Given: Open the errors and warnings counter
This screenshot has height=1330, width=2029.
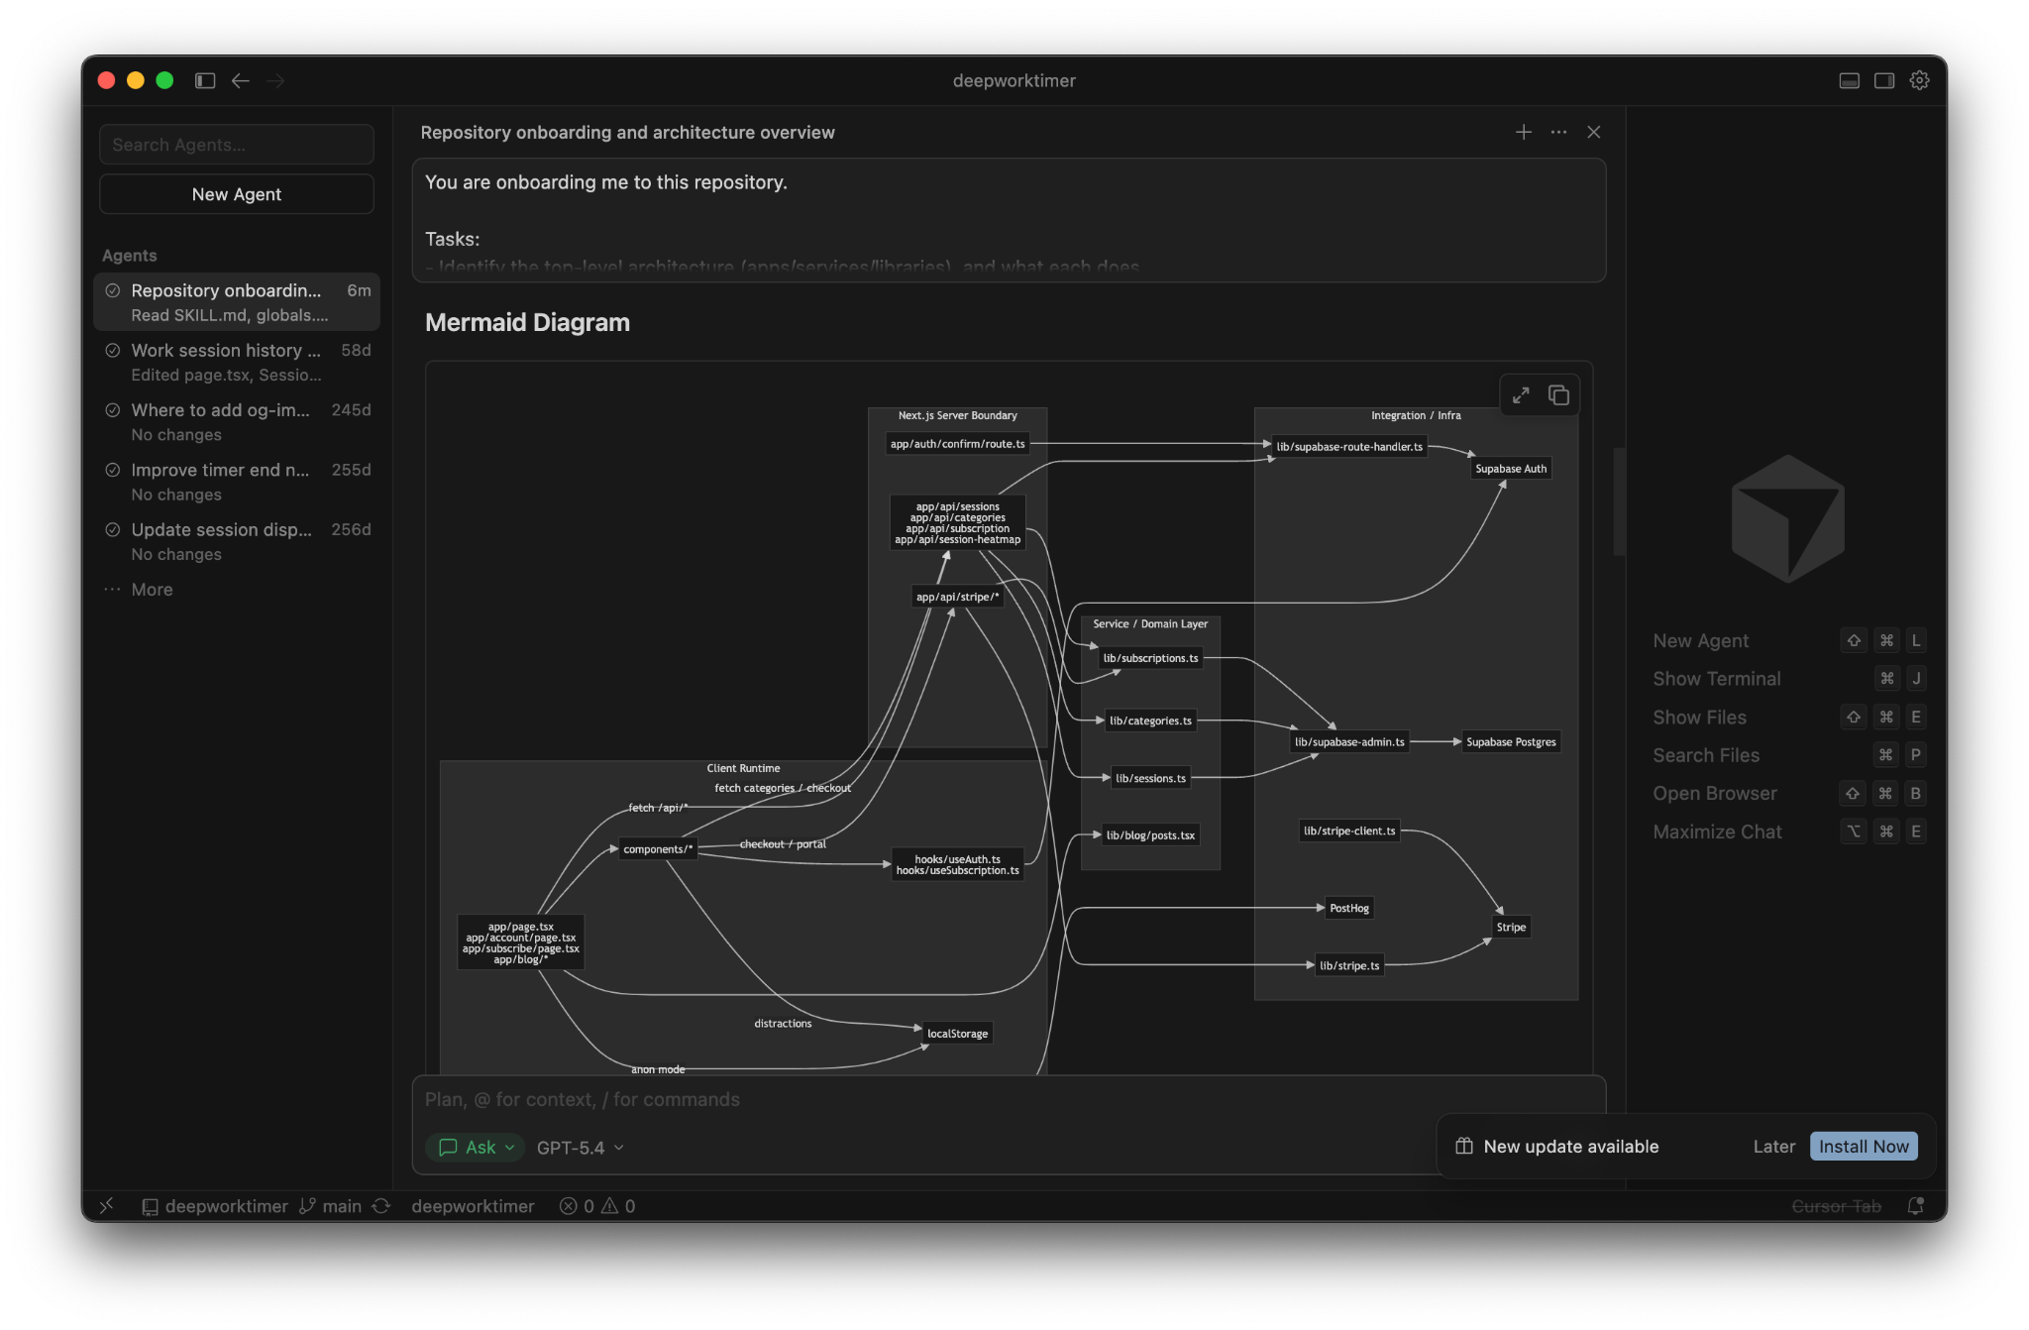Looking at the screenshot, I should tap(597, 1206).
